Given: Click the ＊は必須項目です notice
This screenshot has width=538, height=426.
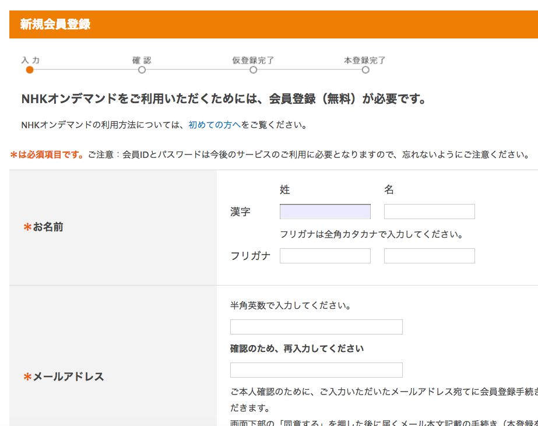Looking at the screenshot, I should tap(47, 154).
